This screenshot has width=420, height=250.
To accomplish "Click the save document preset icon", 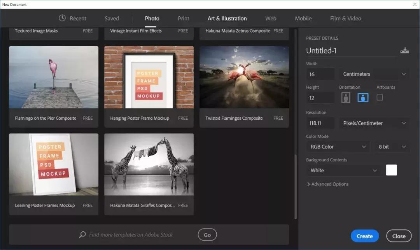I will [x=404, y=51].
